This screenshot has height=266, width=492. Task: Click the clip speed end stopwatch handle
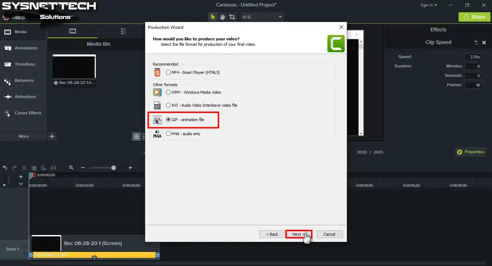click(x=158, y=255)
